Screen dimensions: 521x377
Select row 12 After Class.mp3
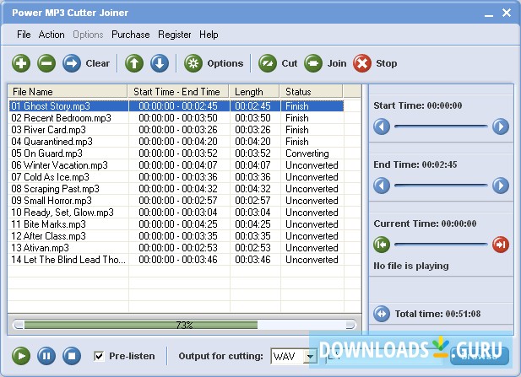[x=176, y=236]
